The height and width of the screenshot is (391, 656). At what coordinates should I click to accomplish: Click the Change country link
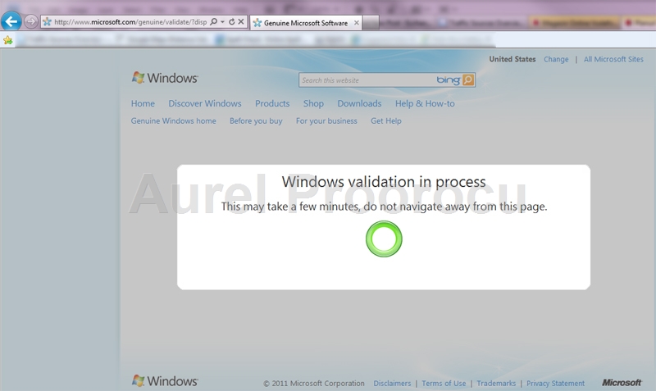pyautogui.click(x=556, y=59)
